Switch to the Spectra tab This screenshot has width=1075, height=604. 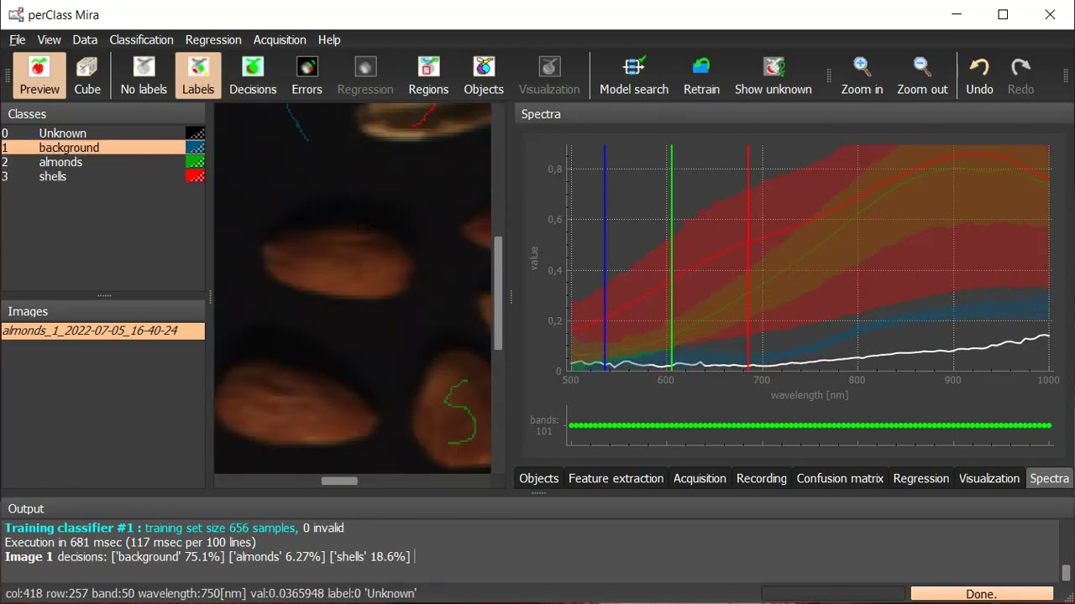point(1049,478)
